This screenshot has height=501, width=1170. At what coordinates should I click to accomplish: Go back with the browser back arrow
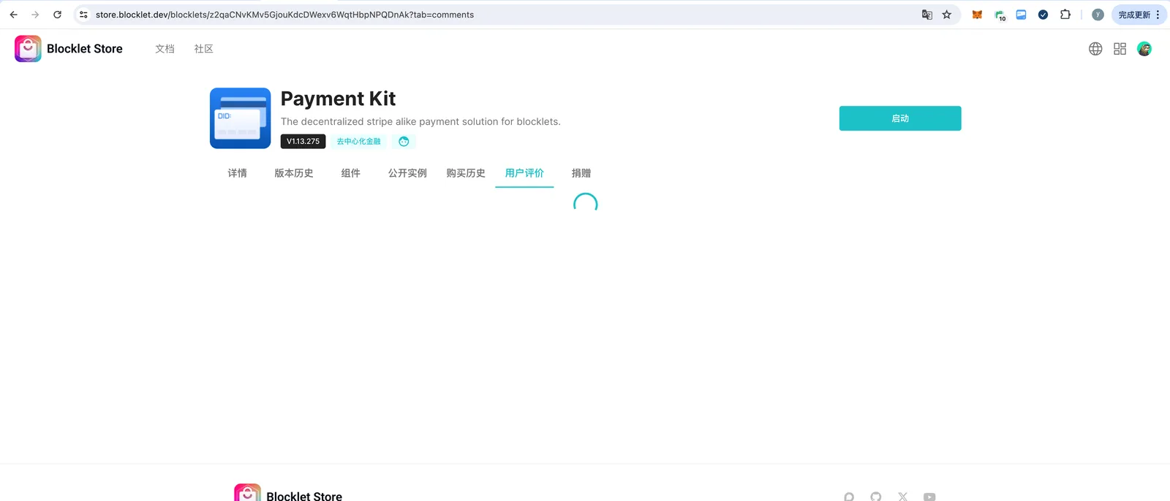(13, 15)
